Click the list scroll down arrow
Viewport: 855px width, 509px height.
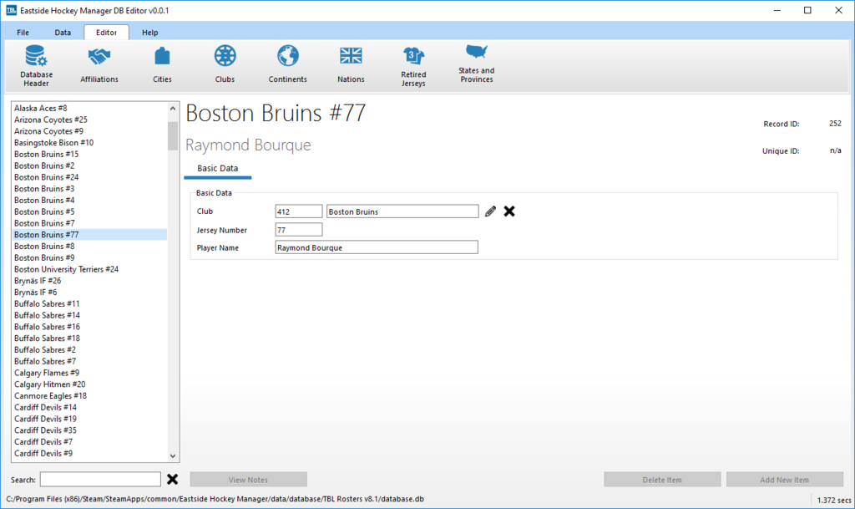point(173,456)
